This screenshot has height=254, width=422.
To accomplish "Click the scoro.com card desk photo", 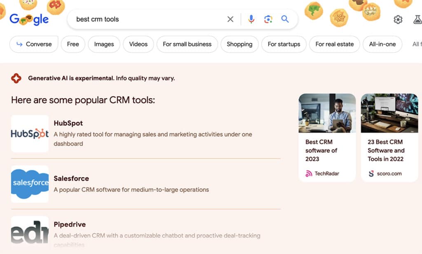I will [389, 113].
